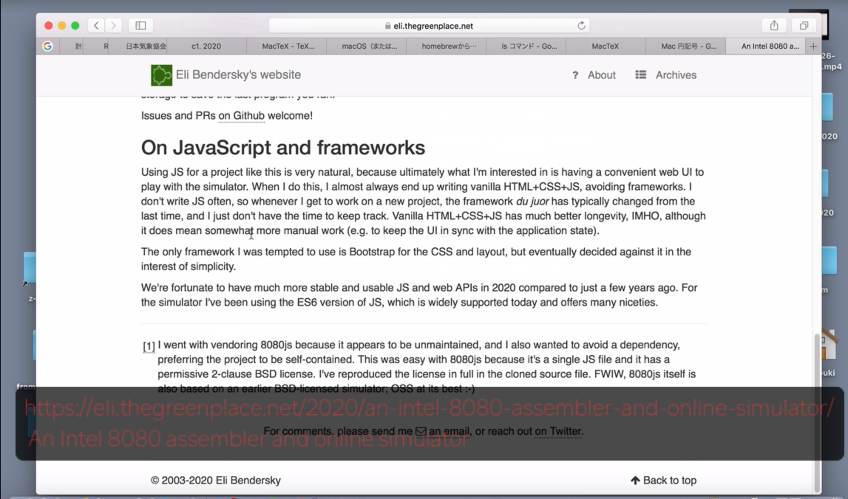Image resolution: width=848 pixels, height=499 pixels.
Task: Click the an email link
Action: coord(449,431)
